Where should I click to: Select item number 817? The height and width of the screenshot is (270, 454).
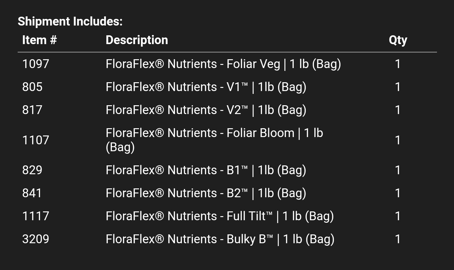32,110
